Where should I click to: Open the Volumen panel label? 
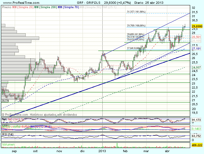8,145
